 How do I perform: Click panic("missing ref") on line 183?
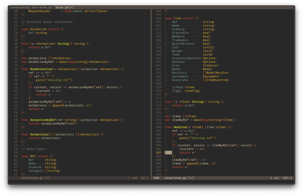198,138
